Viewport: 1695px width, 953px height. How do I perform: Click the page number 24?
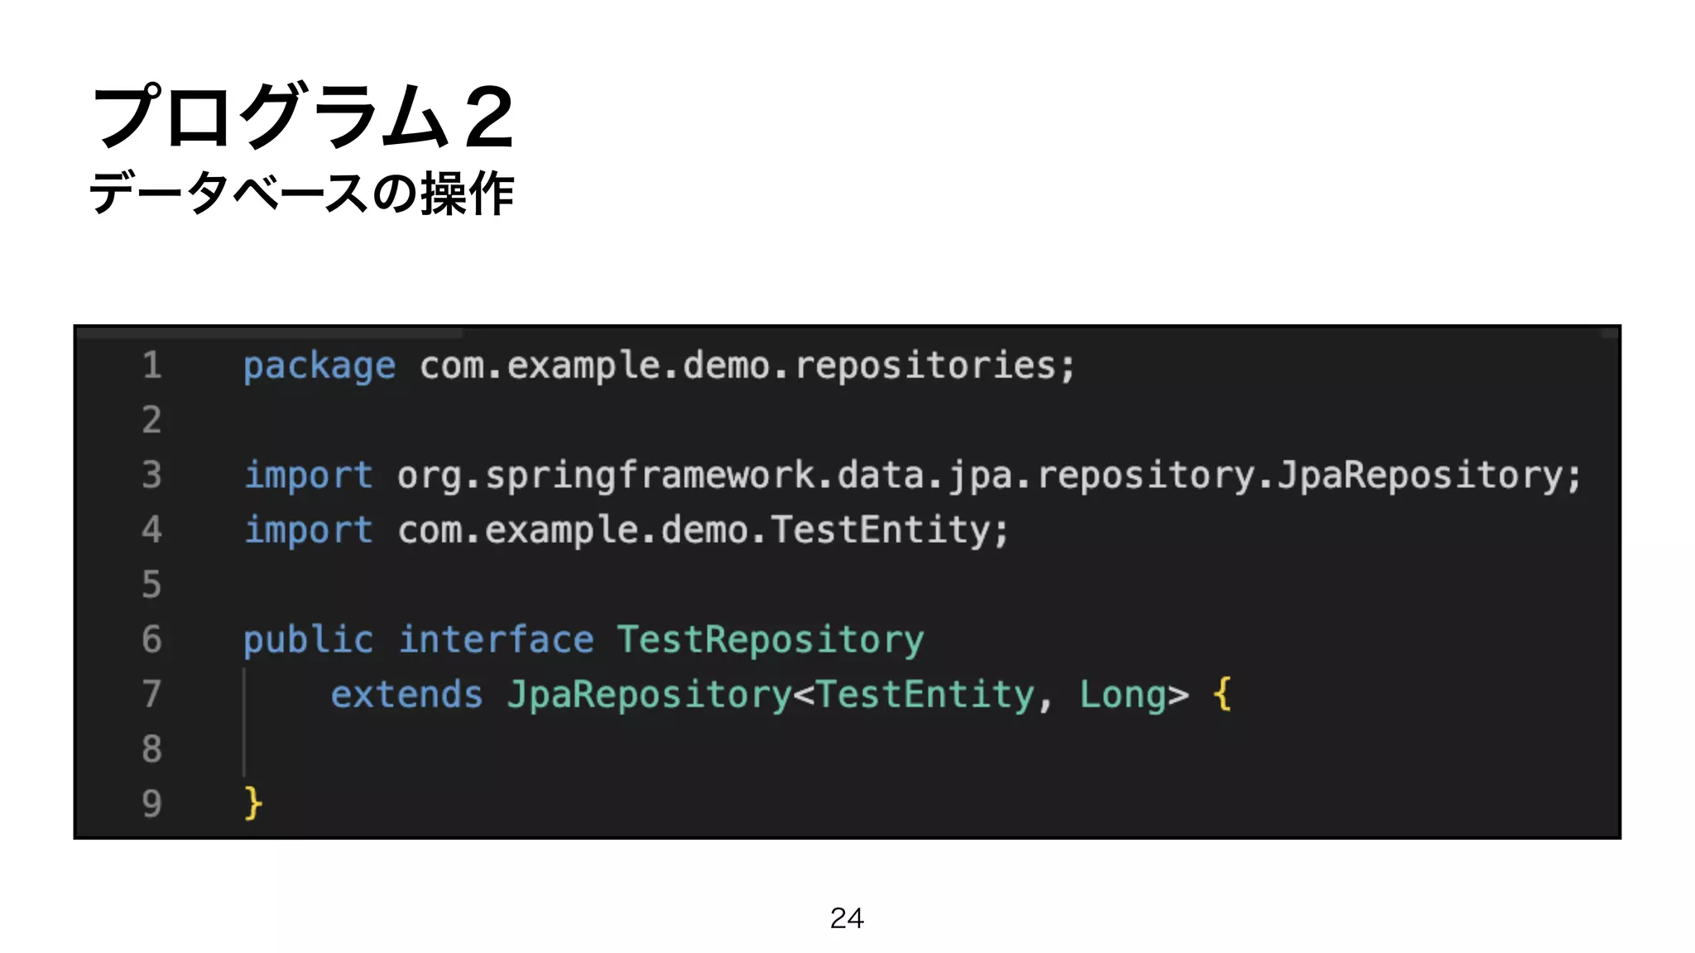pyautogui.click(x=847, y=918)
